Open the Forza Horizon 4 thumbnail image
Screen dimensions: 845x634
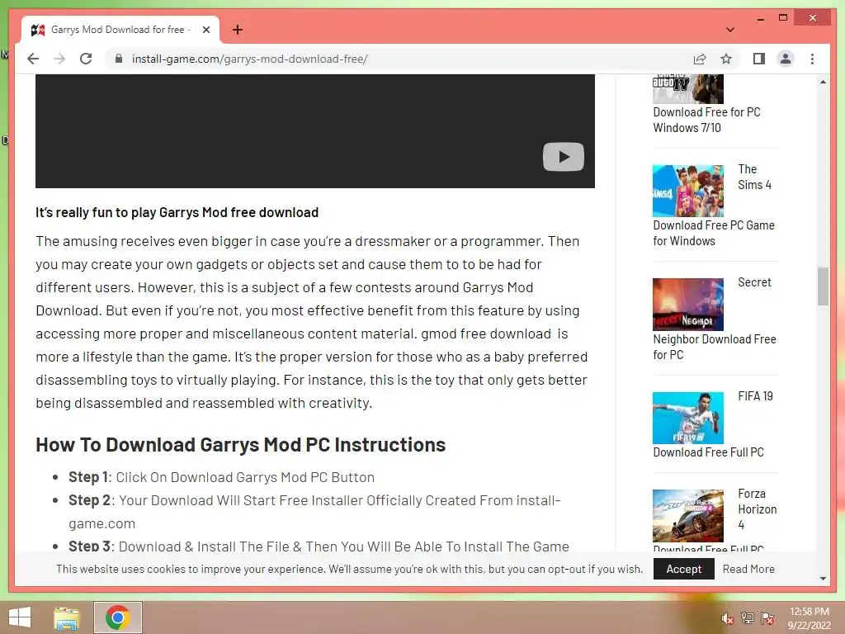[687, 515]
